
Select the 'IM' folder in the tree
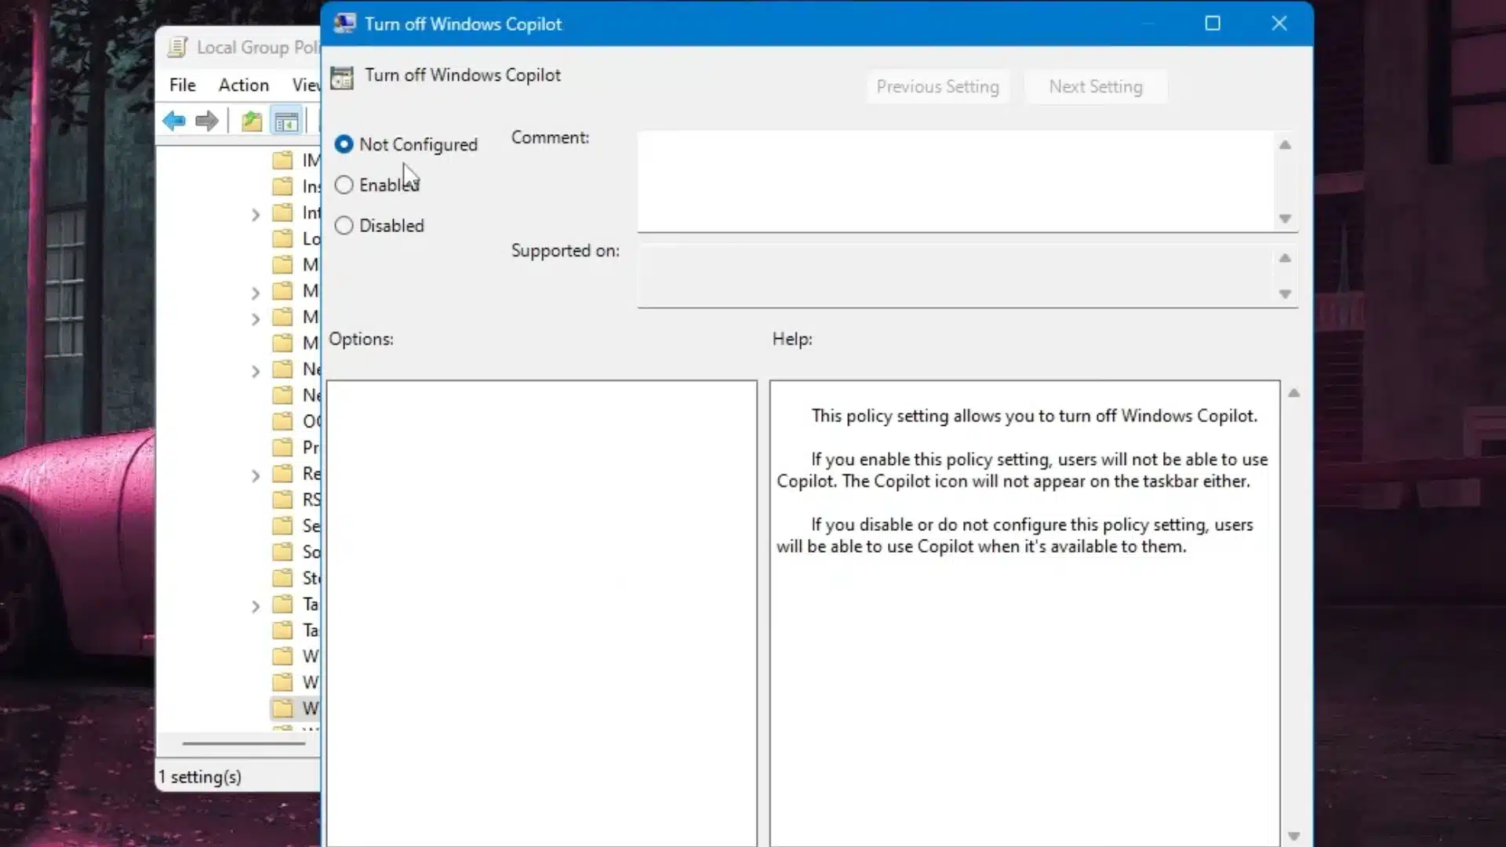pyautogui.click(x=296, y=160)
